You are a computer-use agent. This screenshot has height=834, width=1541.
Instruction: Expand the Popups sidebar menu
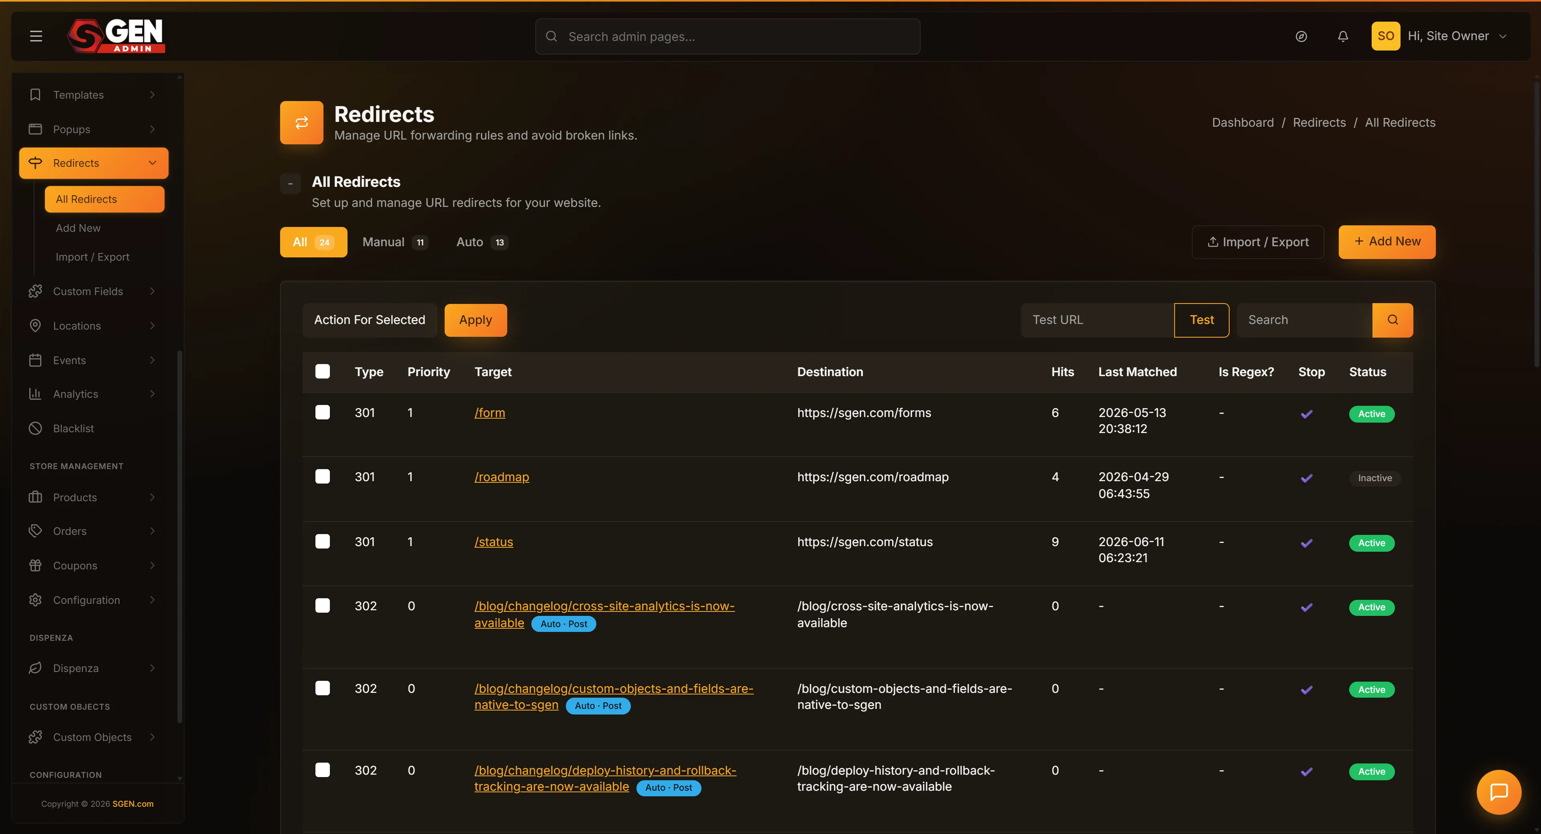click(152, 129)
